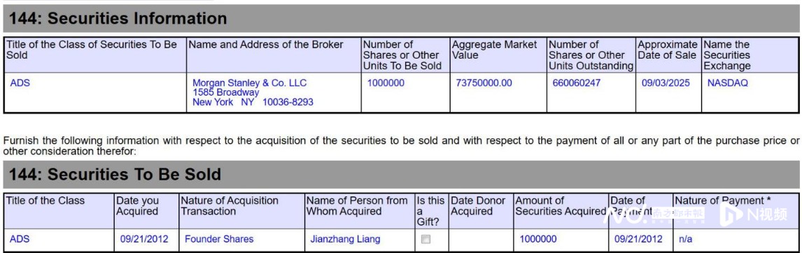
Task: Select the units outstanding value 660060247
Action: pyautogui.click(x=577, y=82)
